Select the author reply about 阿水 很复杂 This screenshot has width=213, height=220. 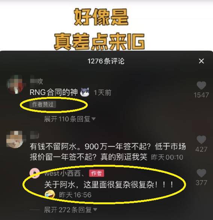coord(109,184)
